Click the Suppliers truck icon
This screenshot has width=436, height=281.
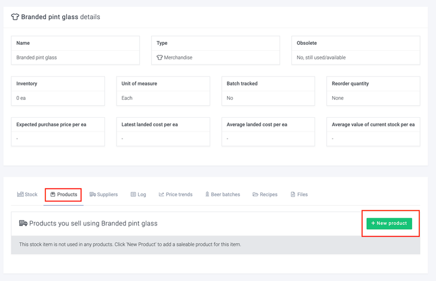[x=93, y=194]
